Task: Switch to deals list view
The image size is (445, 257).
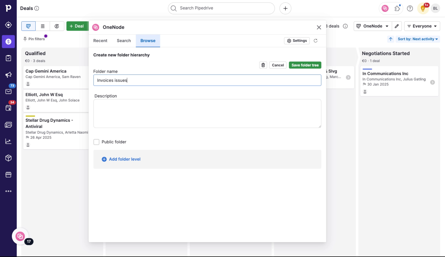Action: tap(43, 26)
